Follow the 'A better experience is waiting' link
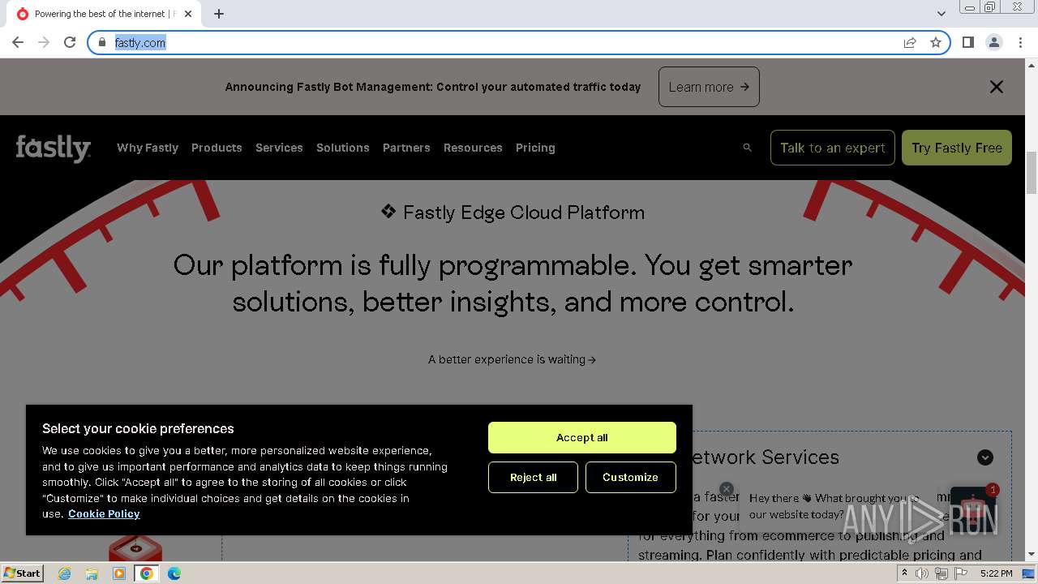The height and width of the screenshot is (584, 1038). click(512, 359)
